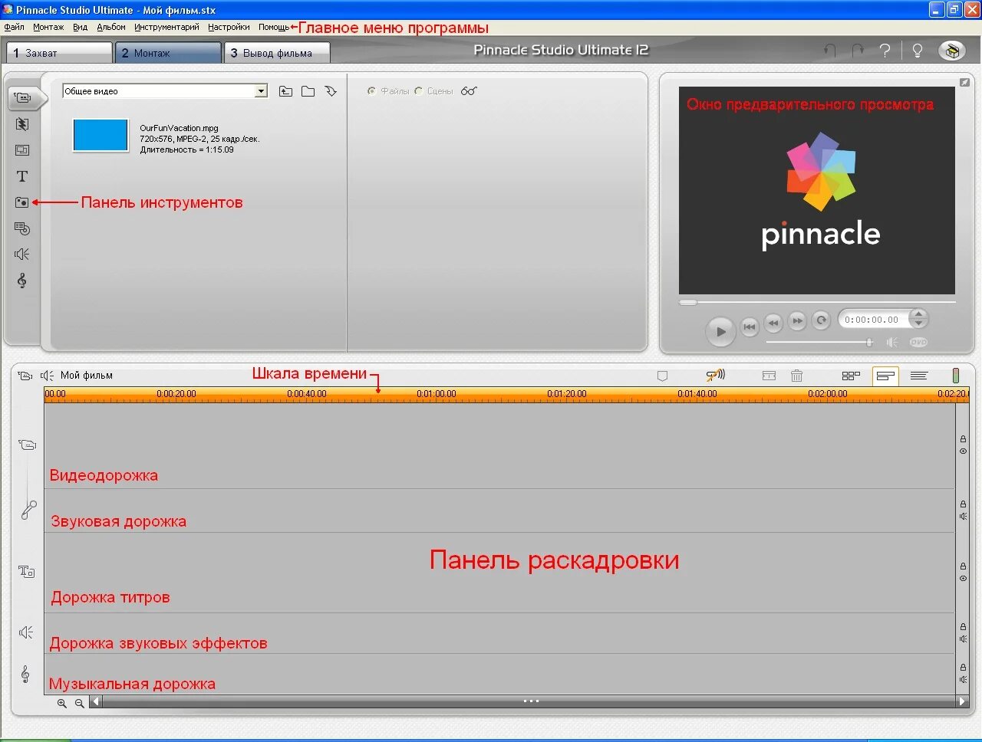This screenshot has height=742, width=982.
Task: Rewind the preview playback
Action: (x=773, y=322)
